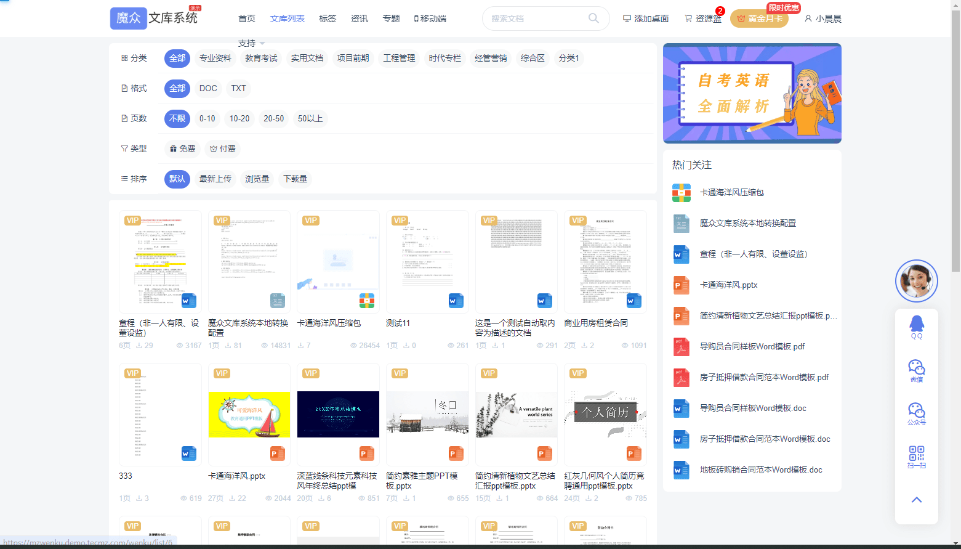Image resolution: width=961 pixels, height=549 pixels.
Task: Click the PDF icon beside 导购员合同样板Word模板.pdf
Action: [x=681, y=346]
